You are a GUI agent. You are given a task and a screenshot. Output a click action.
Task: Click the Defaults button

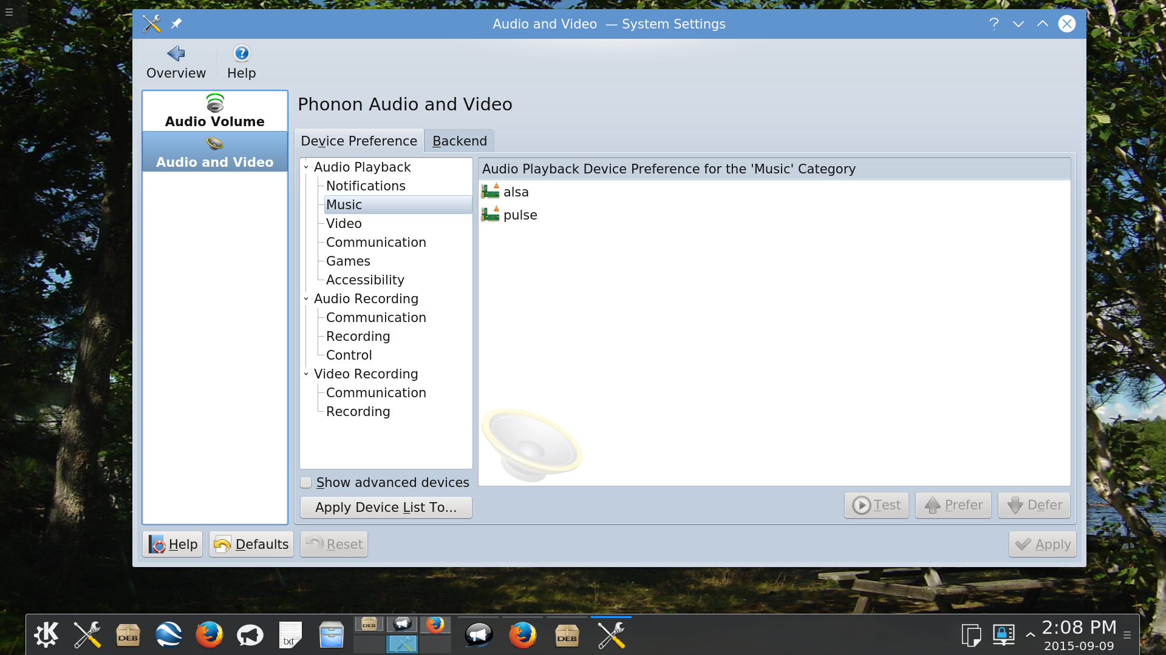point(251,544)
